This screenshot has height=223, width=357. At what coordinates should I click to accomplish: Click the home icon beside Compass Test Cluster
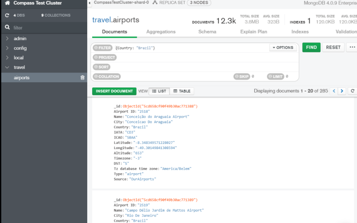click(7, 3)
